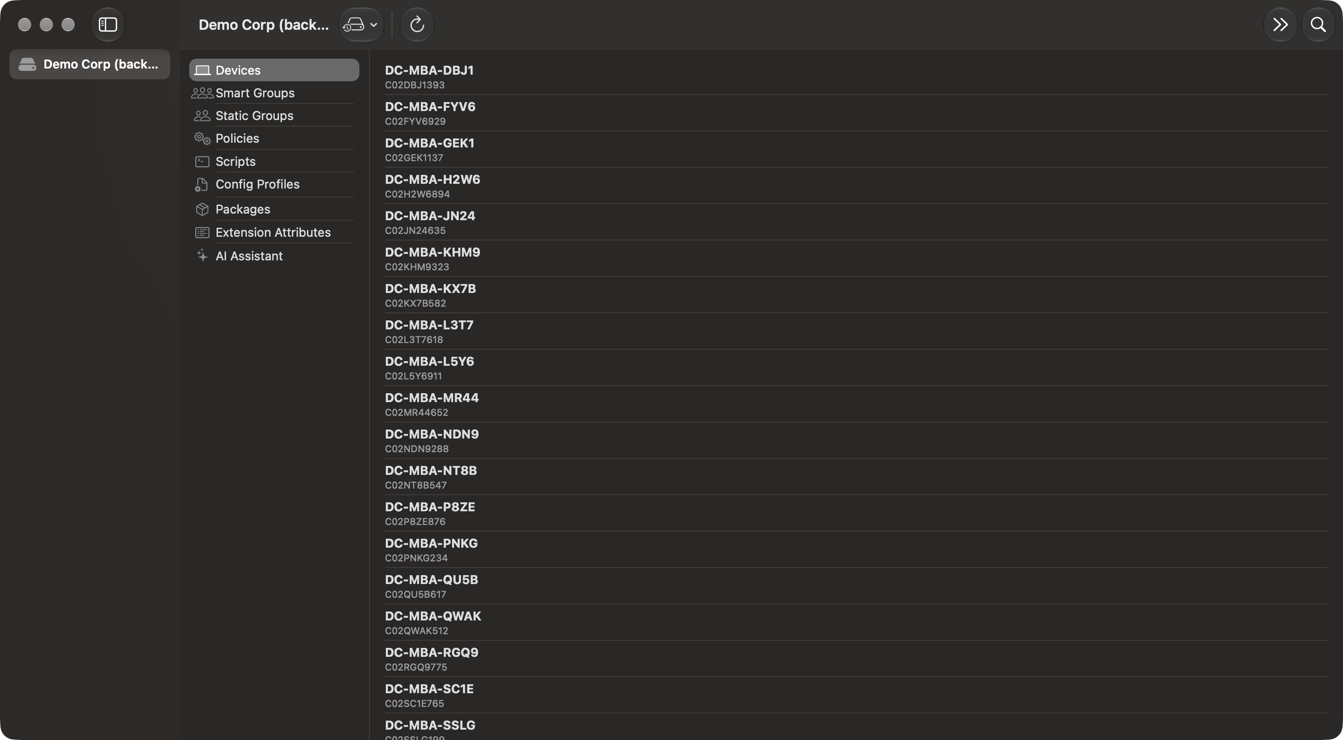Select device DC-MBA-L5Y6
This screenshot has width=1343, height=740.
(856, 368)
